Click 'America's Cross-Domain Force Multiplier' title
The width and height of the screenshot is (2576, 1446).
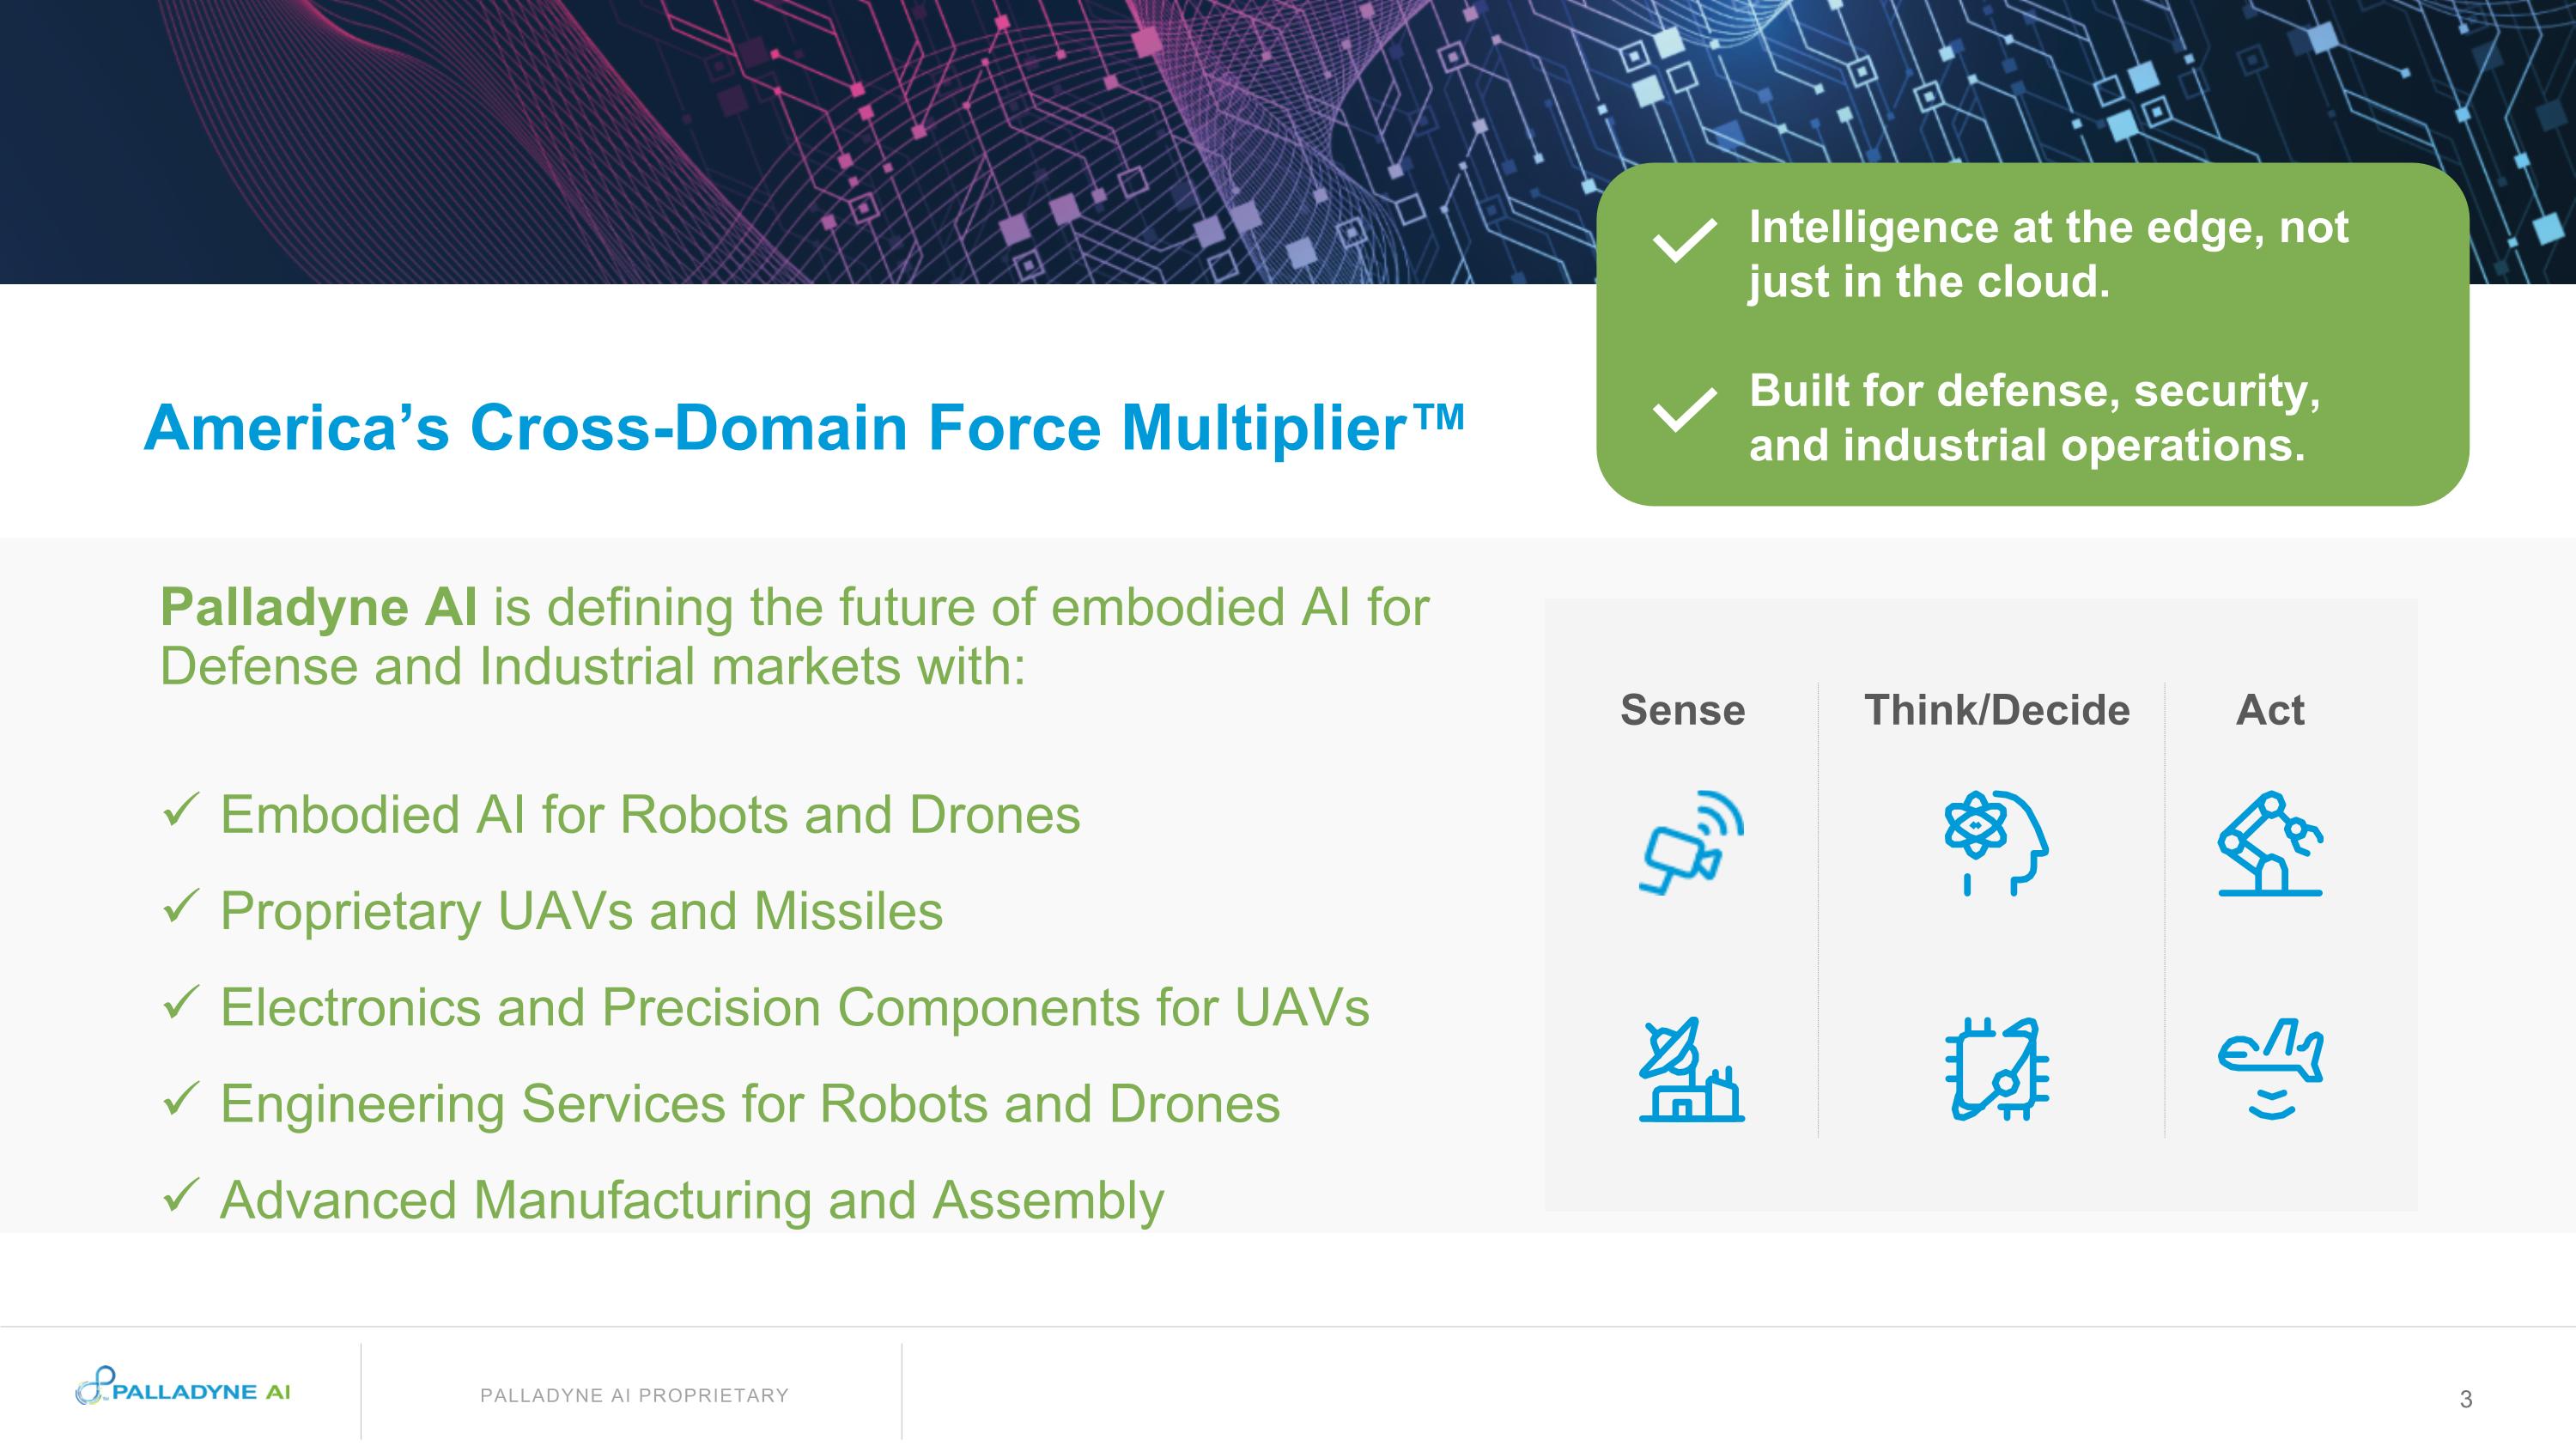[x=804, y=428]
